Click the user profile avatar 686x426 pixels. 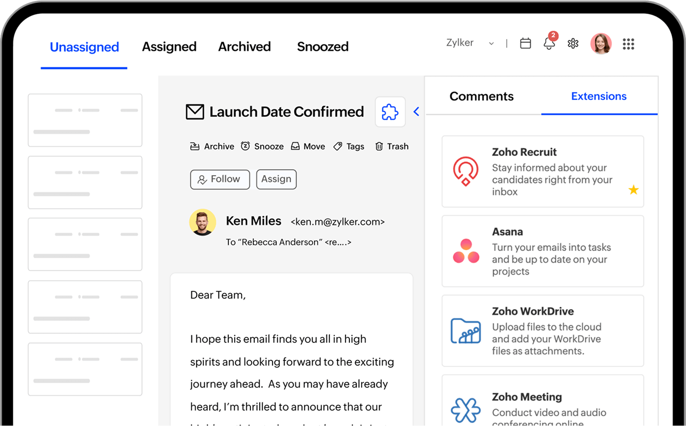pyautogui.click(x=601, y=44)
